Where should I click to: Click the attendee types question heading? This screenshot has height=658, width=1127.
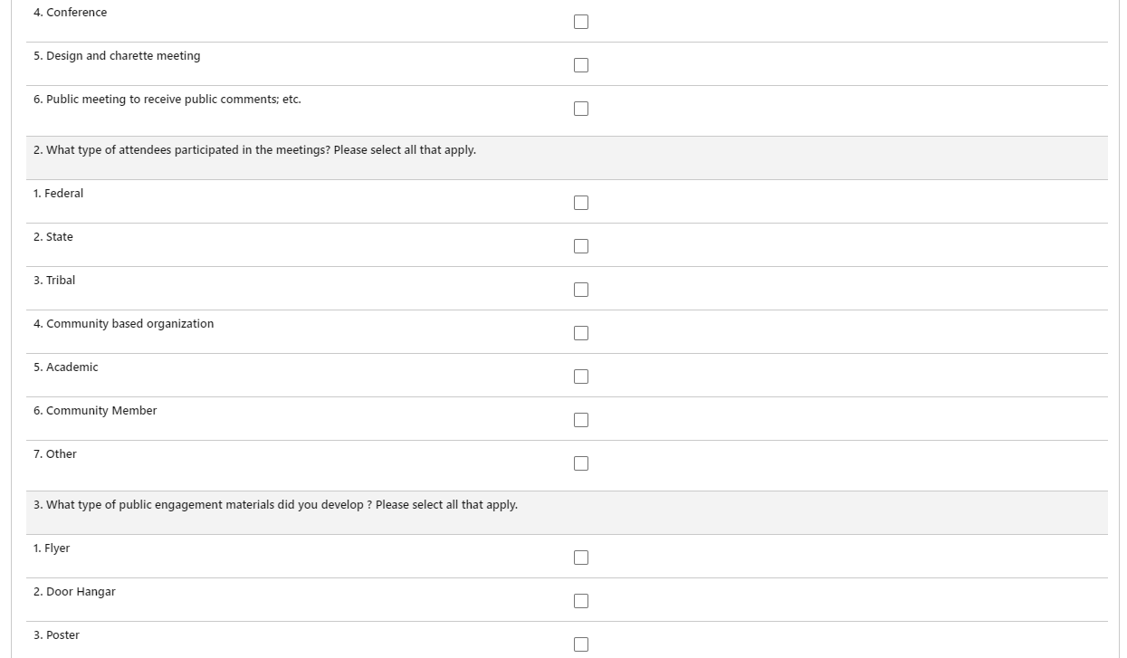[x=254, y=150]
